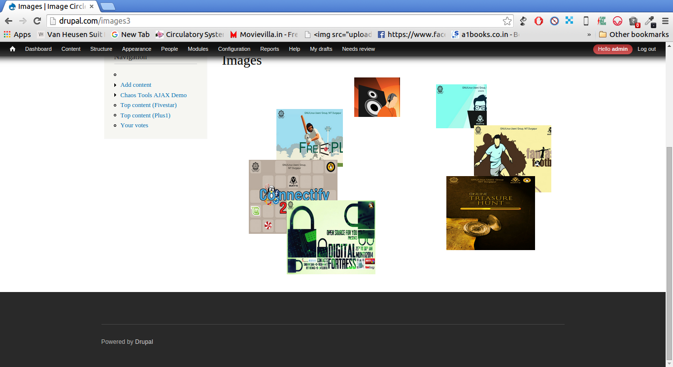
Task: Click the blue checkered squares extension icon
Action: tap(570, 21)
